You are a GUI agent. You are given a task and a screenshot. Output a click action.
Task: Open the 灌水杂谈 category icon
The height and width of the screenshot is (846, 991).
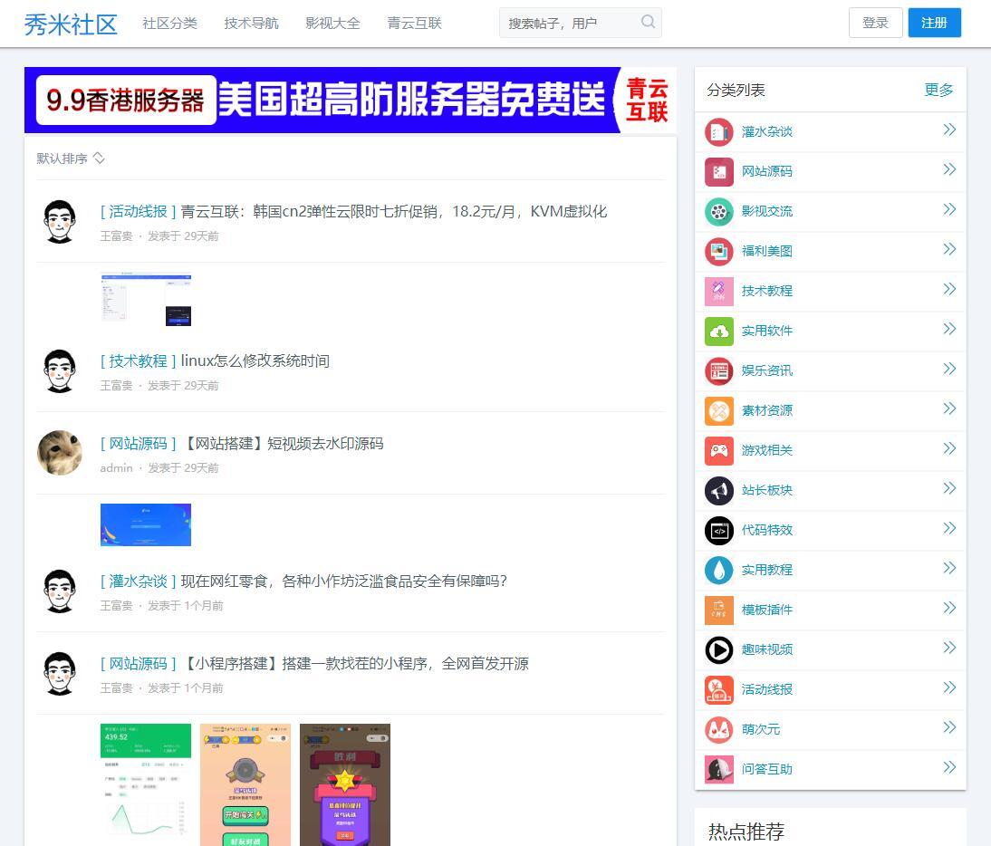click(x=718, y=132)
